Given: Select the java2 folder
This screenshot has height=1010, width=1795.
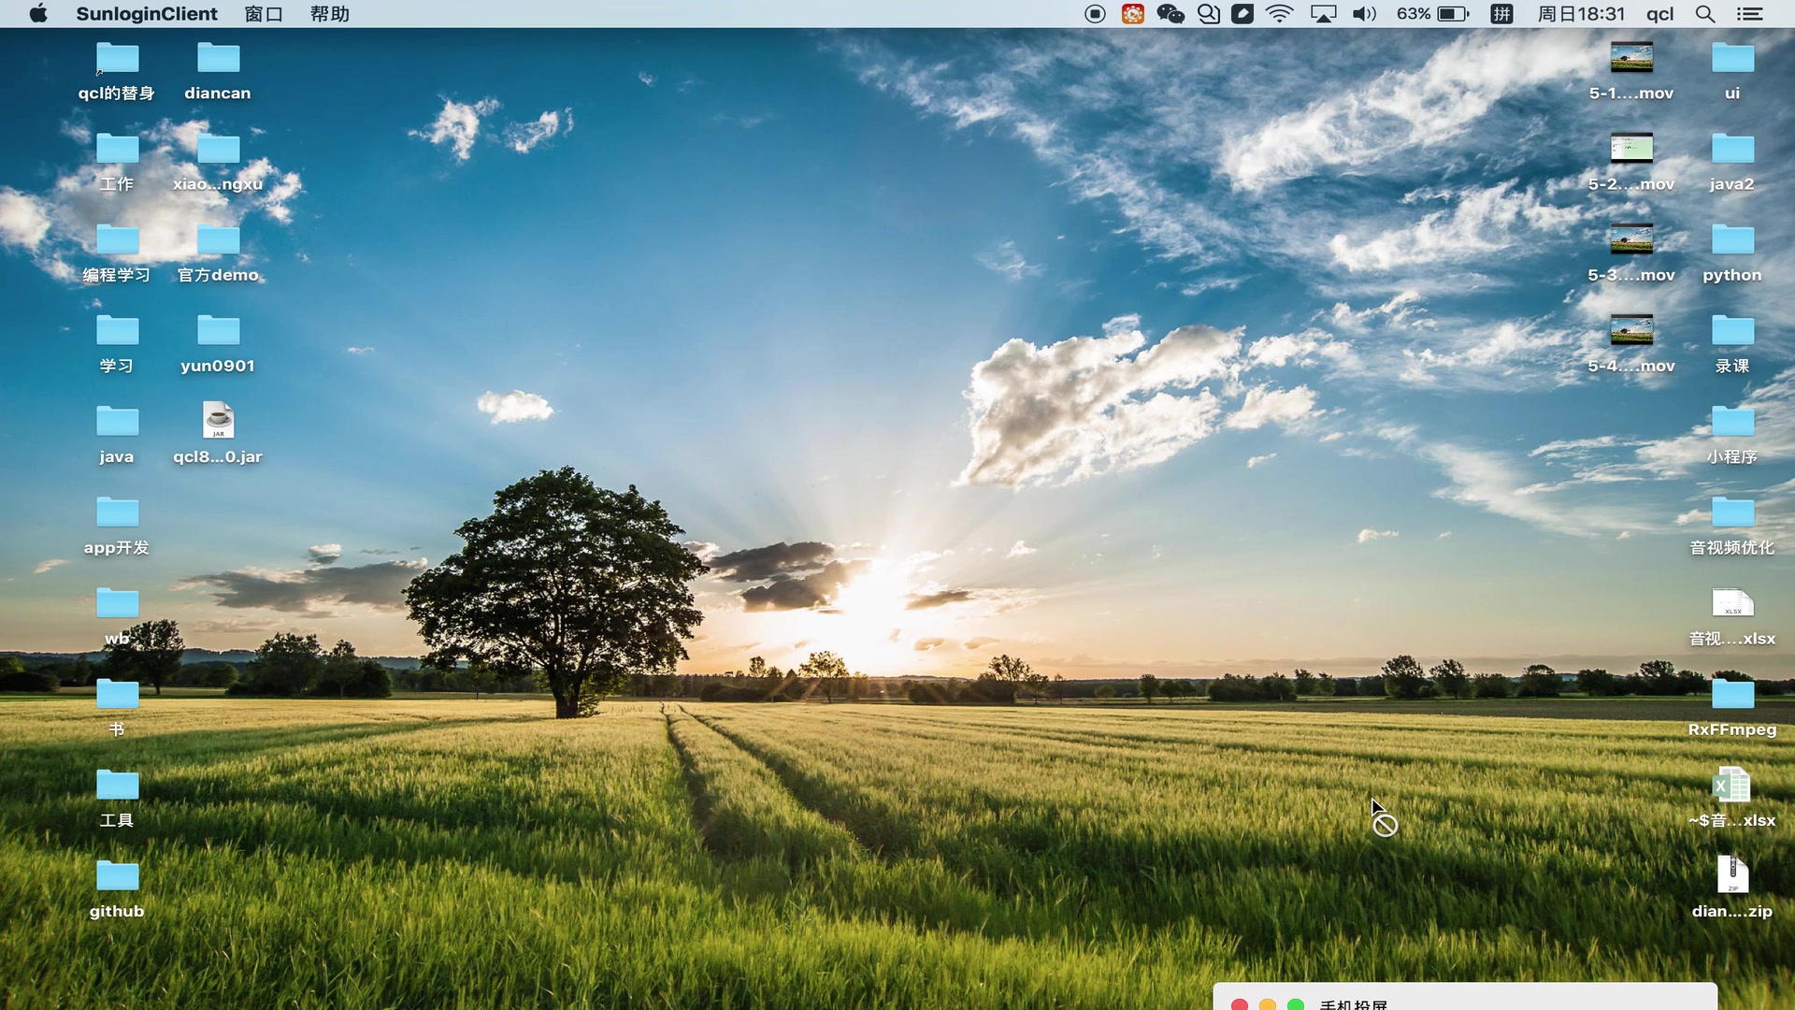Looking at the screenshot, I should pos(1732,162).
